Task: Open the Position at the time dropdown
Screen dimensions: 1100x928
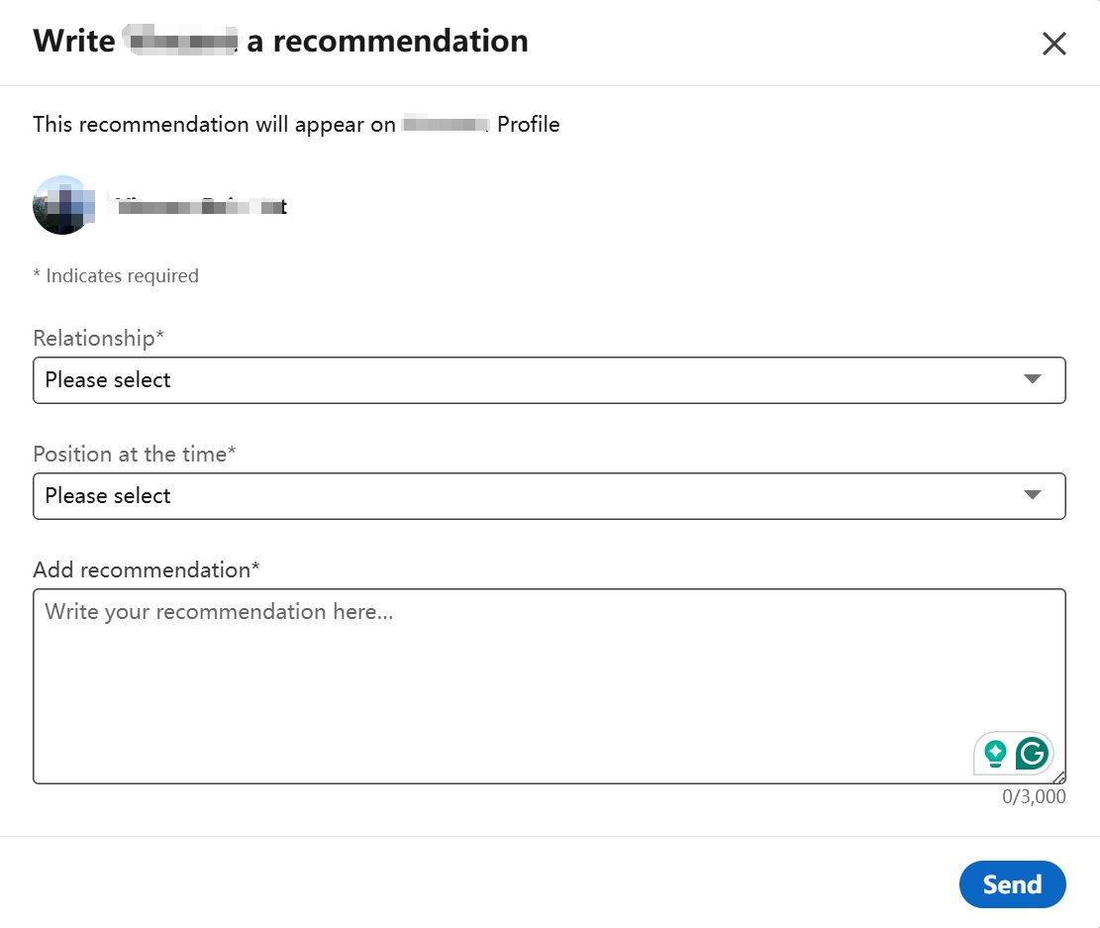Action: 550,495
